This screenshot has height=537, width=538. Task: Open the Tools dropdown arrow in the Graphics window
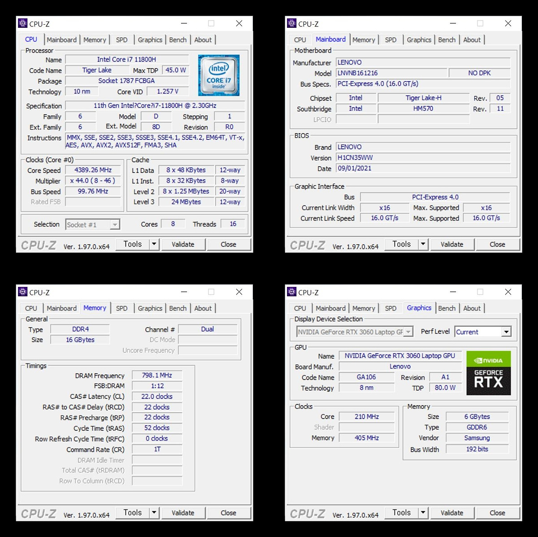pos(423,513)
